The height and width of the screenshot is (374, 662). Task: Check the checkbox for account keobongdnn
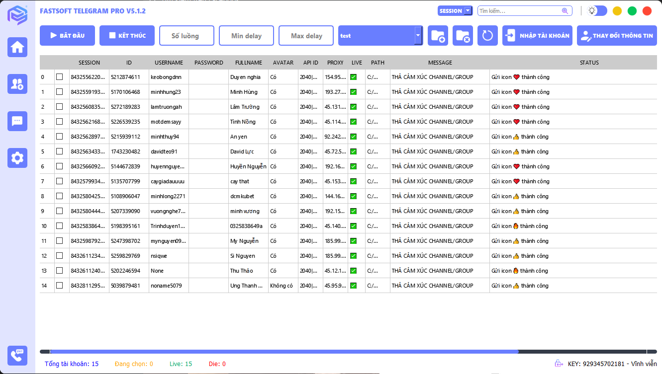(60, 76)
